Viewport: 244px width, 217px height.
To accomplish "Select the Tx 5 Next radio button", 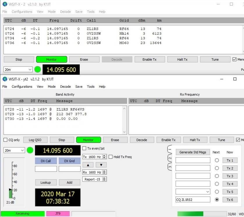I will point(217,192).
